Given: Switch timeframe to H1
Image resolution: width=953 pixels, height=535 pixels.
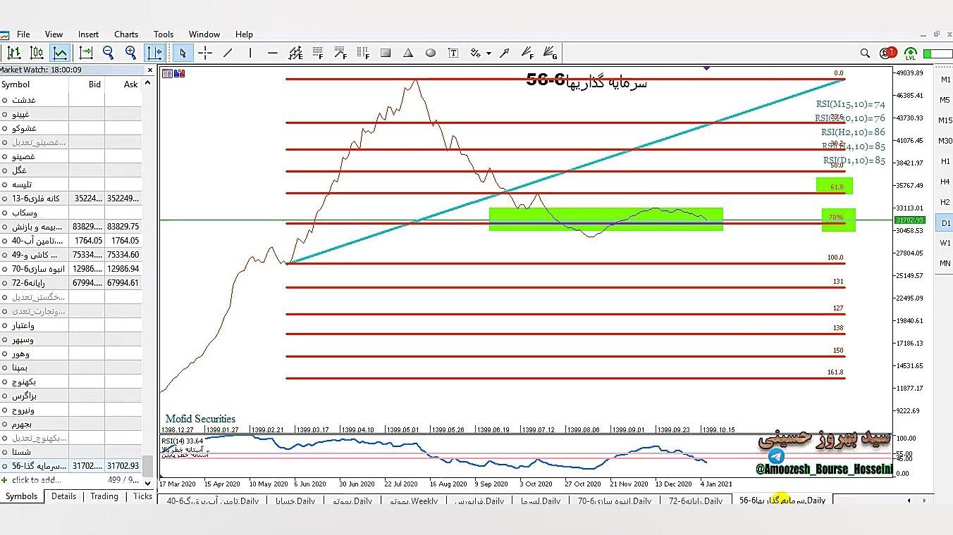Looking at the screenshot, I should coord(945,161).
